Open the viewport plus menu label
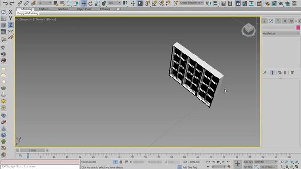301x169 pixels. [17, 19]
